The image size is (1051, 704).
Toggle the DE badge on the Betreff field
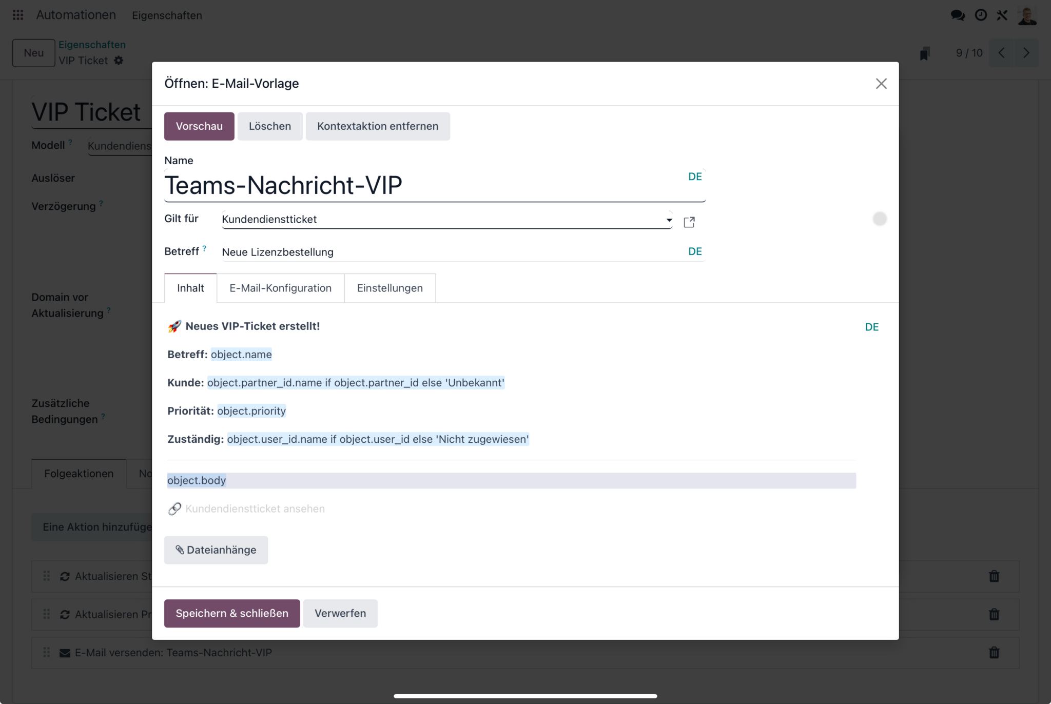tap(696, 251)
